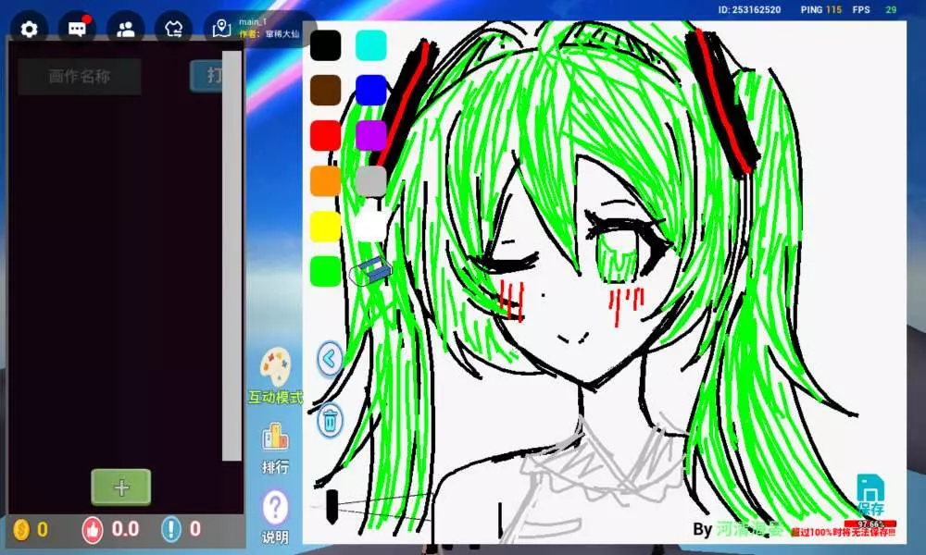Screen dimensions: 926x555
Task: Click the red storage percentage bar
Action: 870,524
